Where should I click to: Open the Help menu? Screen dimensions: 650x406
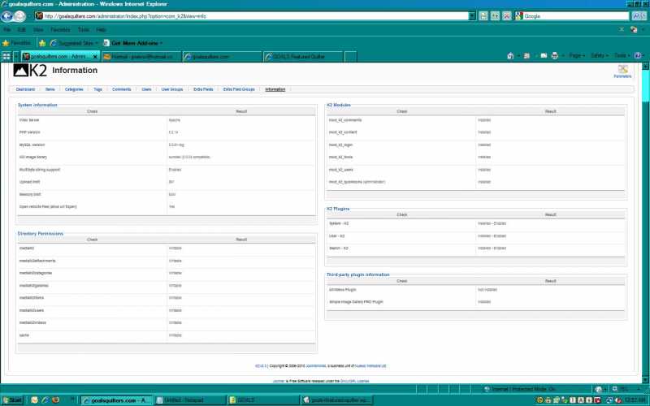(101, 30)
